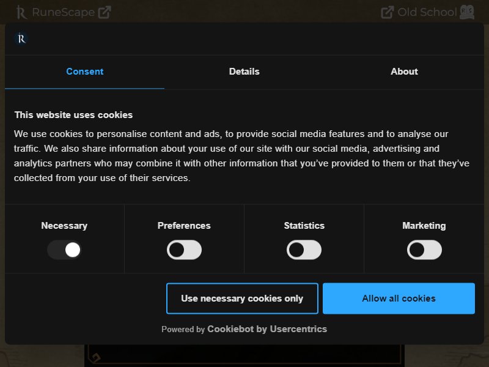
Task: Enable the Marketing cookies switch
Action: pos(424,250)
